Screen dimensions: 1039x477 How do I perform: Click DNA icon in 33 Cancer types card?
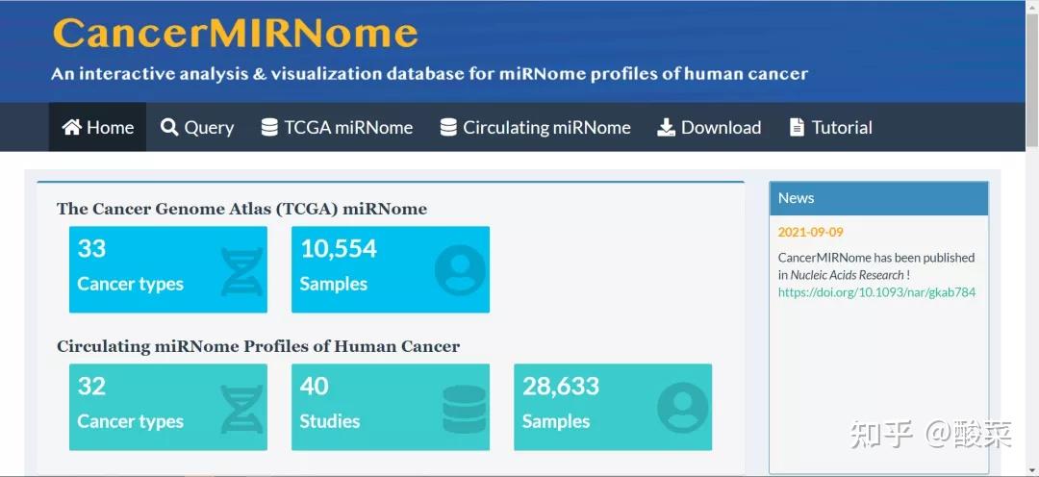[x=241, y=271]
